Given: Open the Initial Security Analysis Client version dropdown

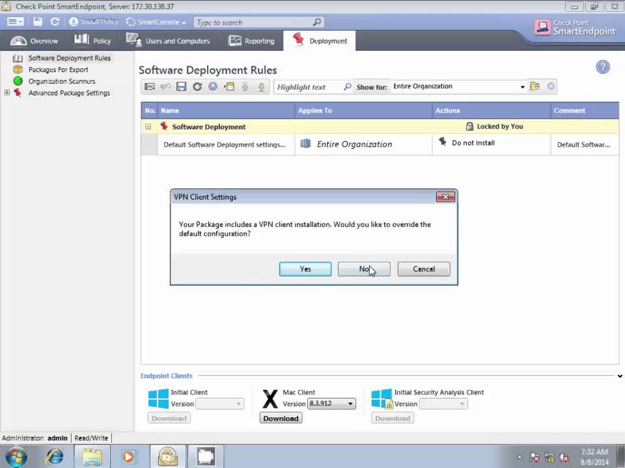Looking at the screenshot, I should 443,404.
